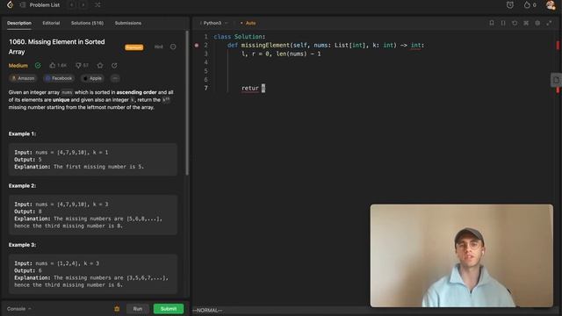Toggle the breakpoint on line 2
Screen dimensions: 562x316
197,45
